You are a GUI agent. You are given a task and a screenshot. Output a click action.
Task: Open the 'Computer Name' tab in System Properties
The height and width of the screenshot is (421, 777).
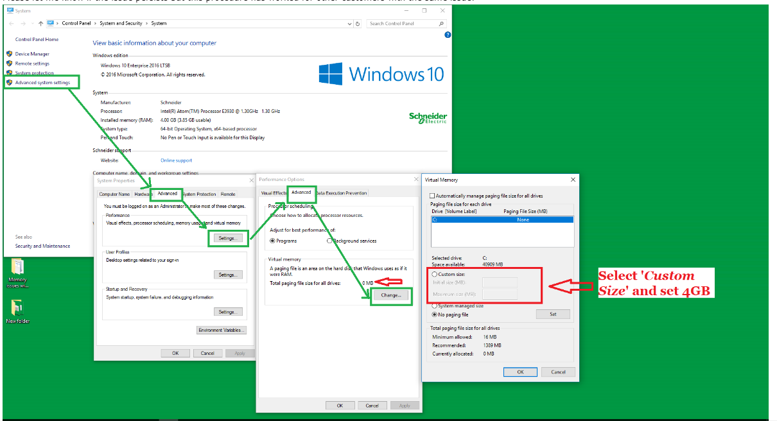114,194
